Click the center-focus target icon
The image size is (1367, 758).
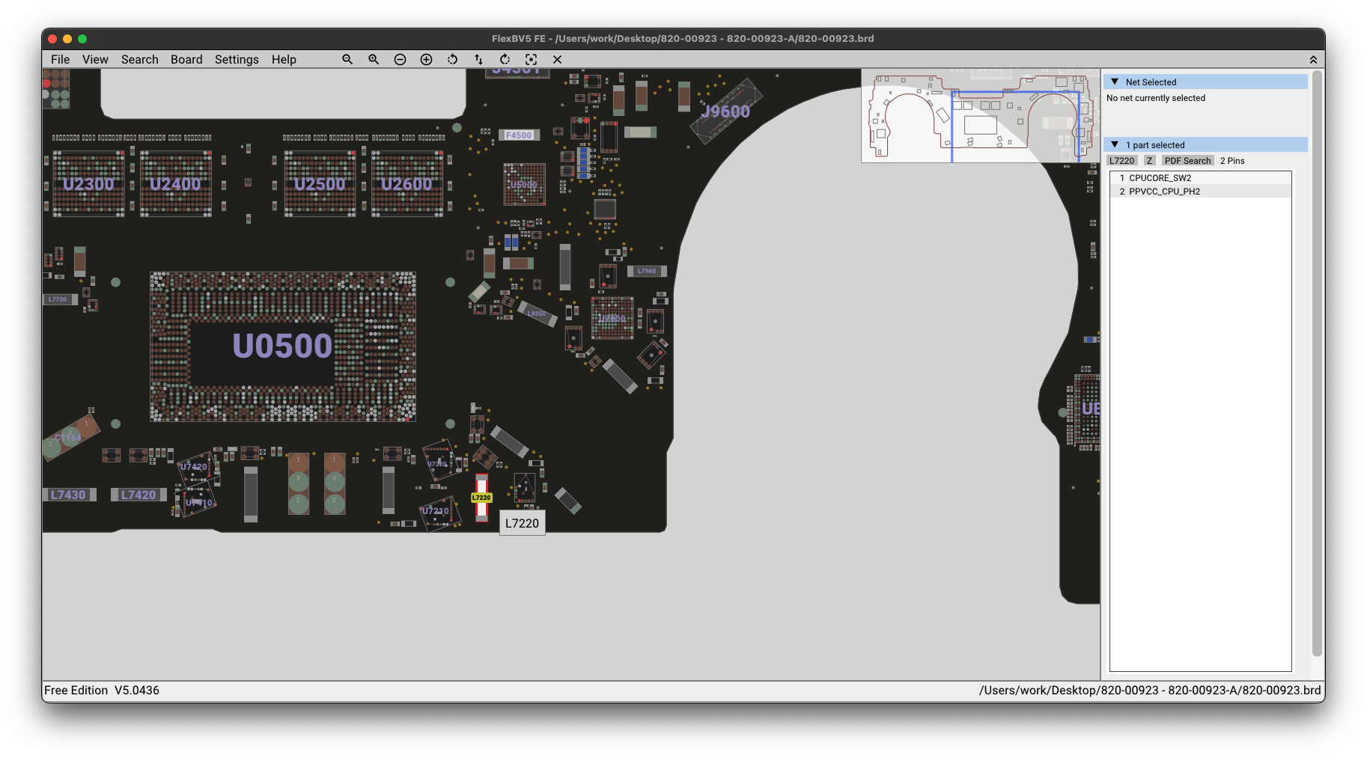(x=531, y=59)
